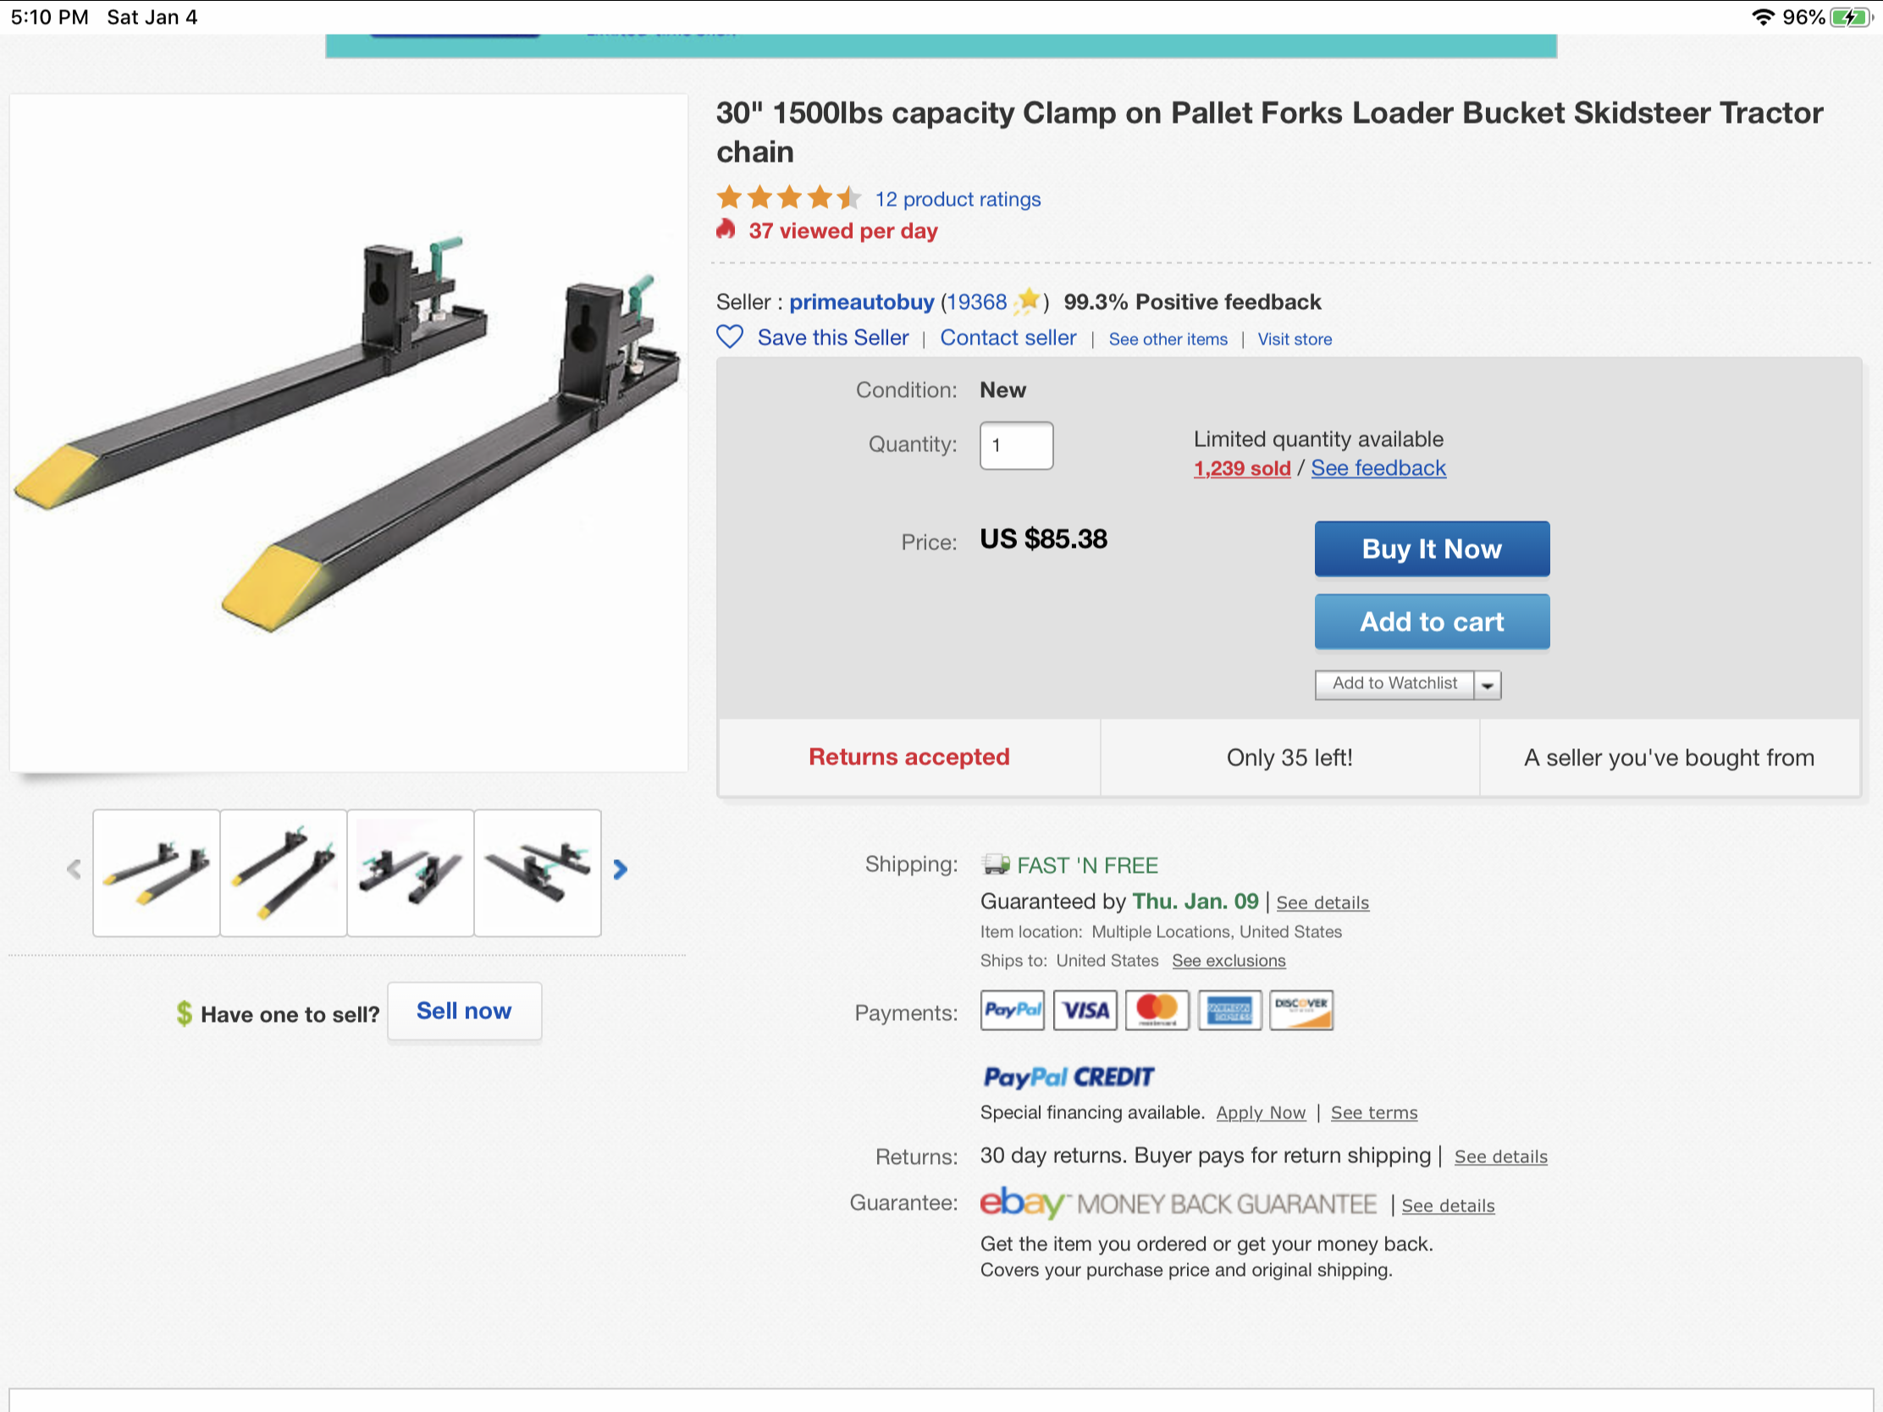
Task: Click the Visa card icon
Action: [1085, 1010]
